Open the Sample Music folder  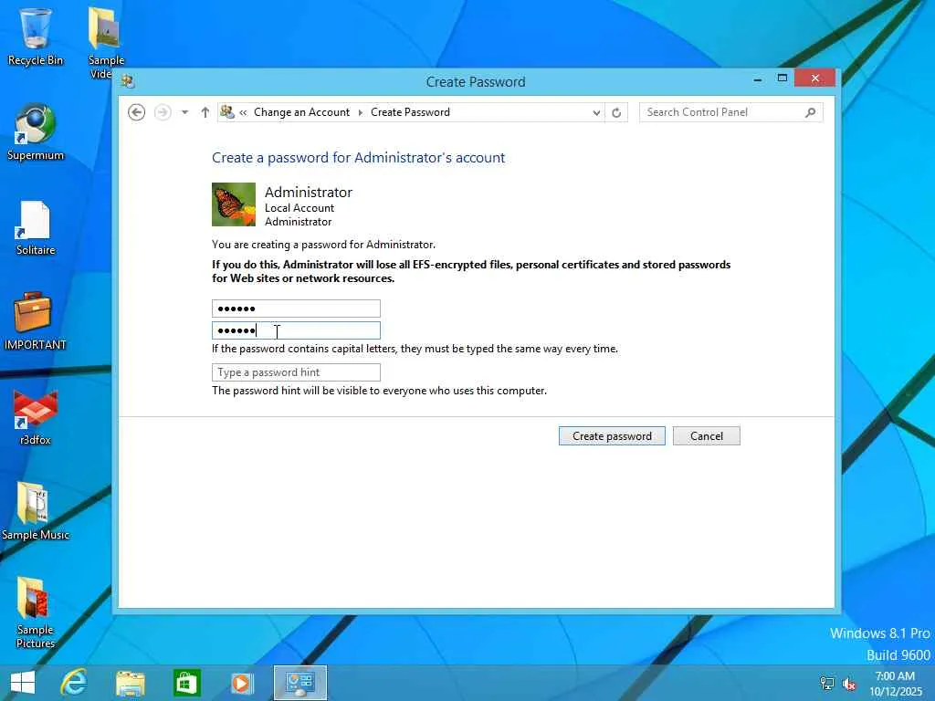(x=36, y=511)
